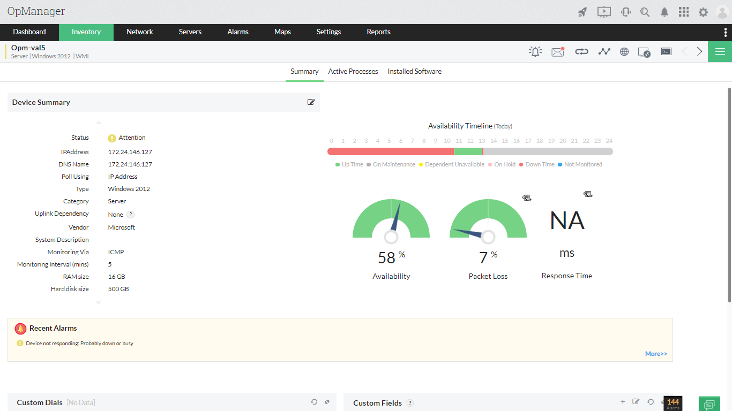Open the Network menu
Image resolution: width=732 pixels, height=411 pixels.
(x=140, y=32)
